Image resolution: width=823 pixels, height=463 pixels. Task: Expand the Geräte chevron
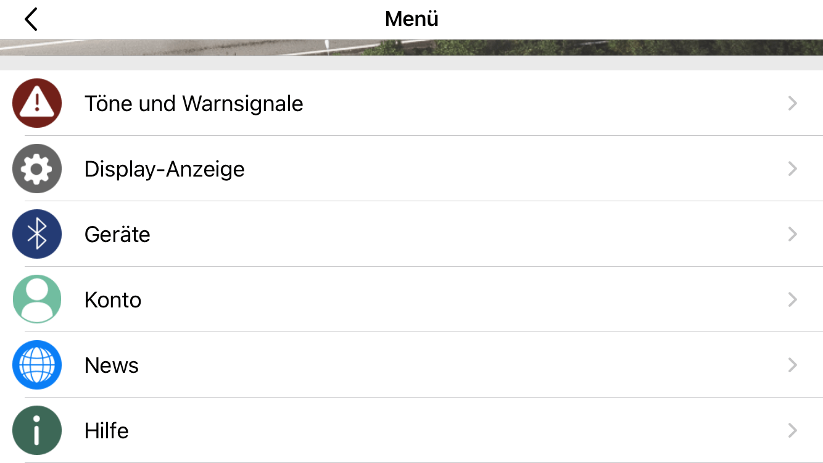coord(792,234)
